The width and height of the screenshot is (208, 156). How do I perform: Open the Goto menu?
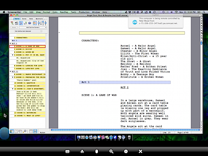pyautogui.click(x=55, y=12)
